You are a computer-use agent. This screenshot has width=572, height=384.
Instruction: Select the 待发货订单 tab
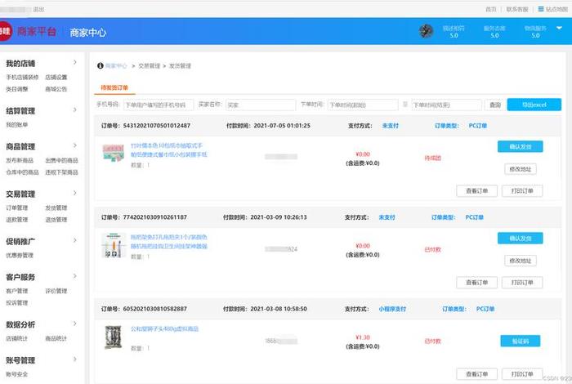pos(114,87)
